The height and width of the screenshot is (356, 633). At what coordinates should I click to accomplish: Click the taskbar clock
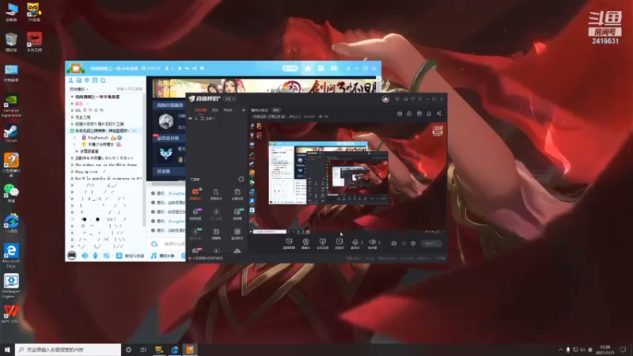[x=605, y=350]
